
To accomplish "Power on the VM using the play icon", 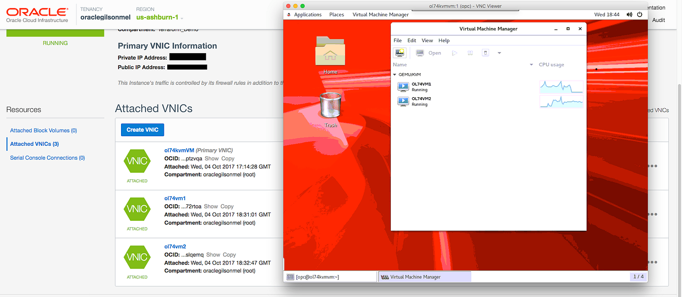I will 454,53.
